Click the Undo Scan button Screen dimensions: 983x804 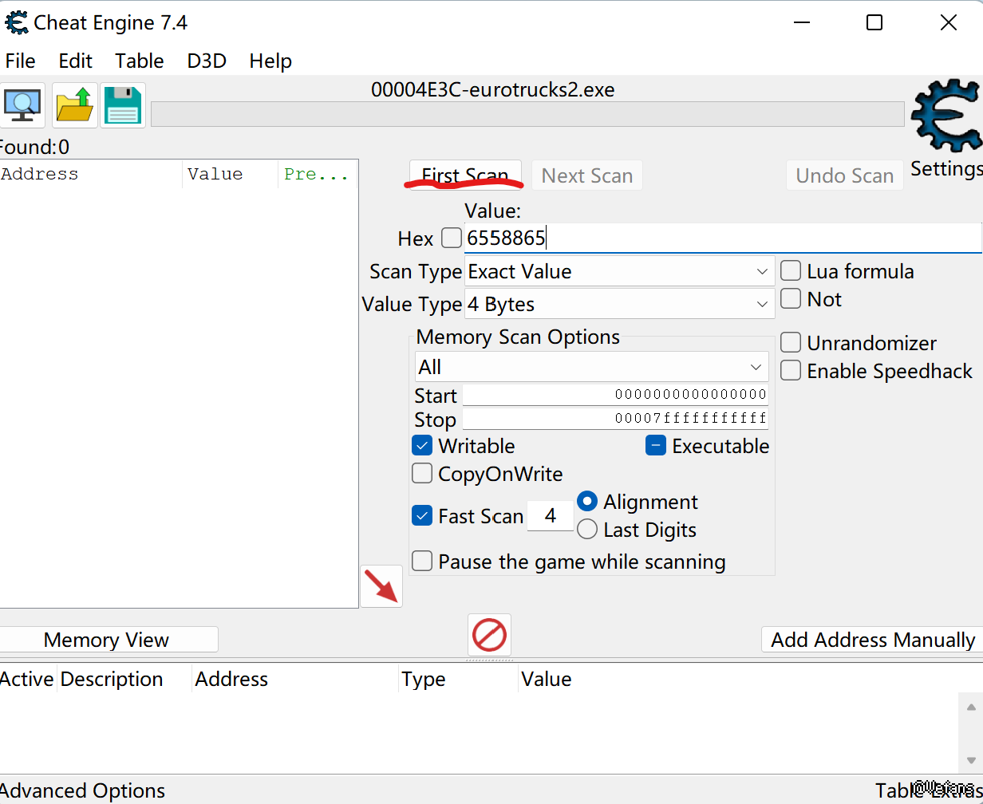click(x=845, y=175)
